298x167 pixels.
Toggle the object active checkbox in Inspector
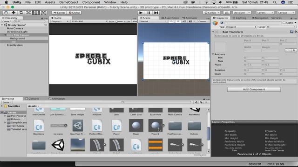[222, 23]
